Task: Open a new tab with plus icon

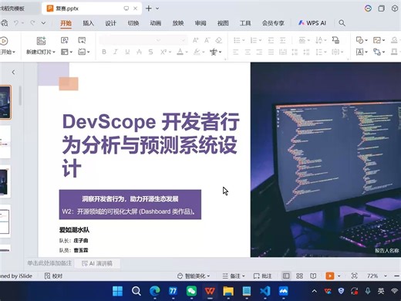Action: (149, 8)
